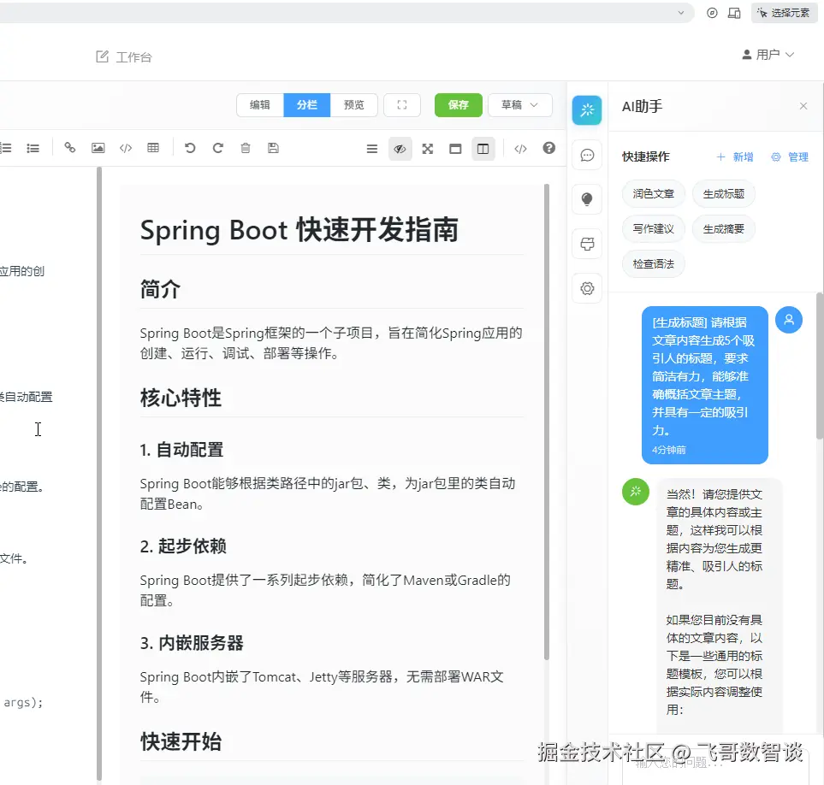Image resolution: width=824 pixels, height=785 pixels.
Task: Expand the 草稿 status dropdown
Action: (x=519, y=105)
